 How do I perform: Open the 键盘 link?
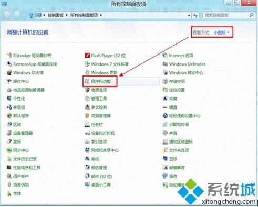point(173,107)
